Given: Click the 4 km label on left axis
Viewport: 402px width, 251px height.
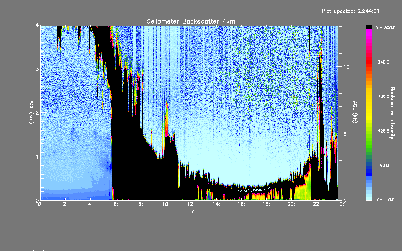Looking at the screenshot, I should click(37, 25).
